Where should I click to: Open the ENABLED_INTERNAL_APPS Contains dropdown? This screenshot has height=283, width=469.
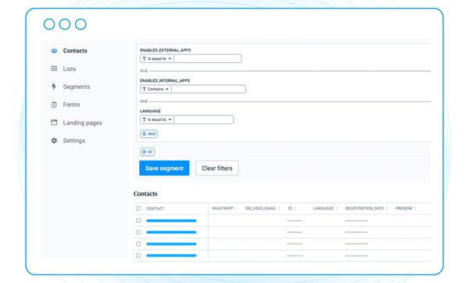tap(156, 89)
